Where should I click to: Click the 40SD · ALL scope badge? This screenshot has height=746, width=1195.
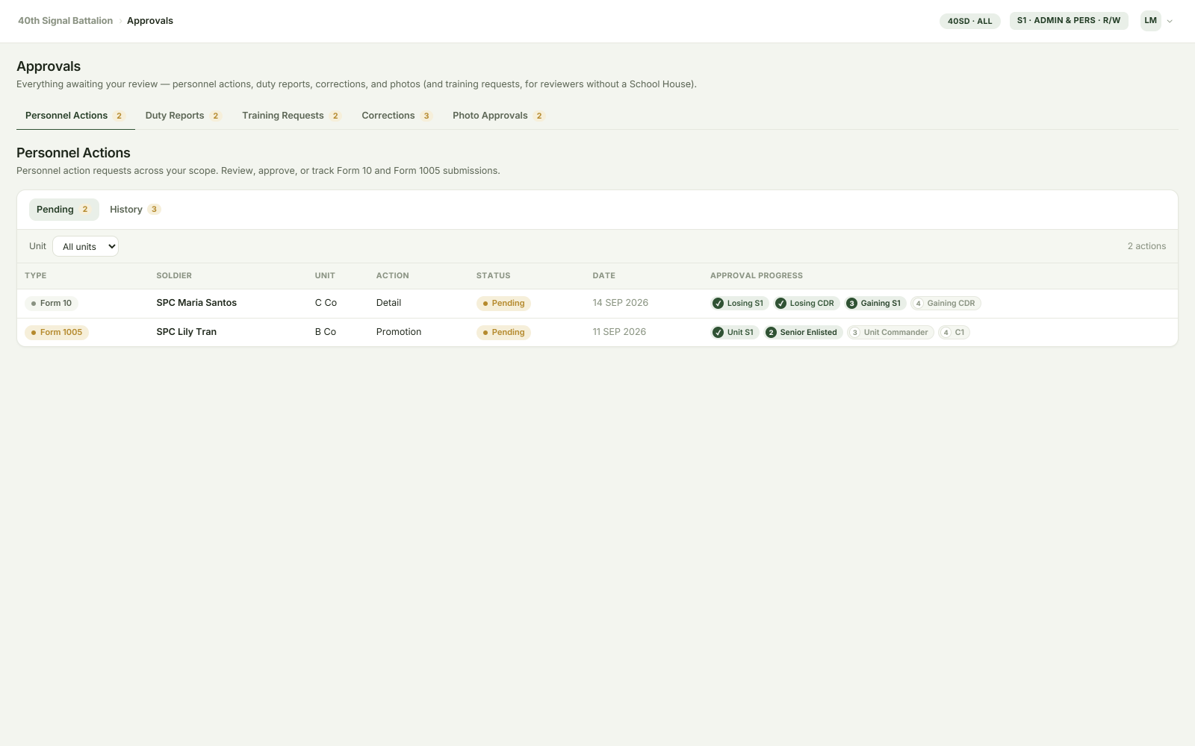969,21
